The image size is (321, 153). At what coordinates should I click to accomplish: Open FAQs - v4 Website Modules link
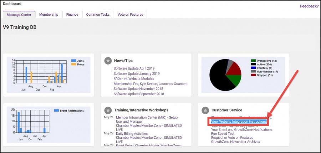tap(134, 78)
